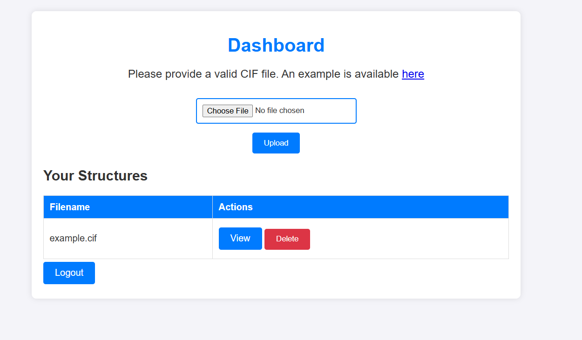Click Delete in the Actions column
The image size is (582, 340).
point(287,239)
